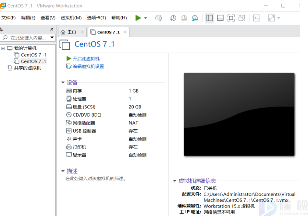Revert to the previous snapshot icon
This screenshot has width=308, height=216.
(184, 18)
